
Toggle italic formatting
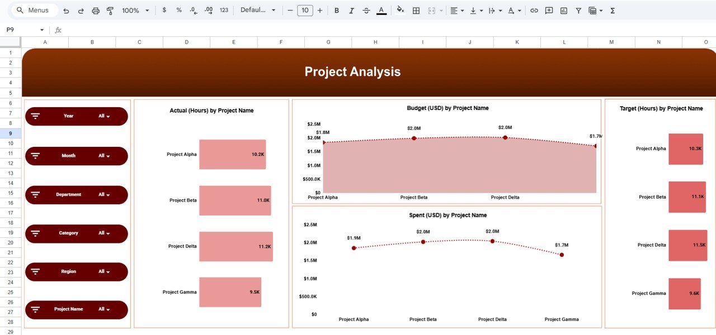pyautogui.click(x=351, y=10)
